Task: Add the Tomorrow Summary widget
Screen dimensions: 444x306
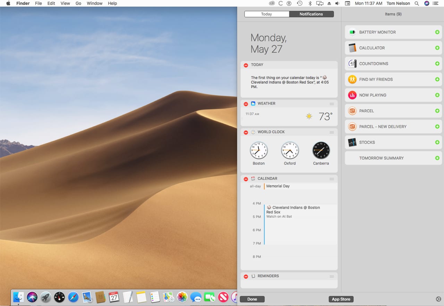Action: click(437, 158)
